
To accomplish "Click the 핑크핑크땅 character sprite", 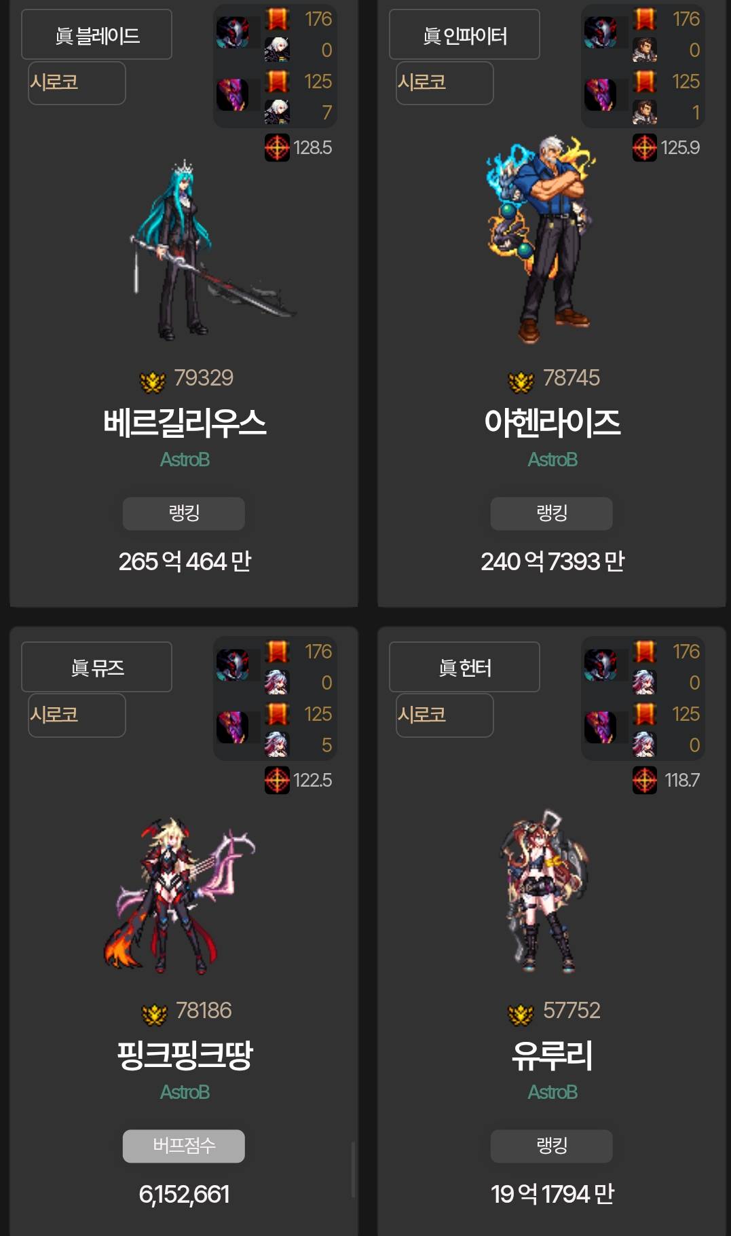I will pos(180,896).
